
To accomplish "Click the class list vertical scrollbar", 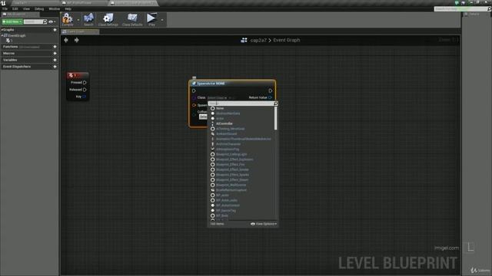I will click(276, 118).
